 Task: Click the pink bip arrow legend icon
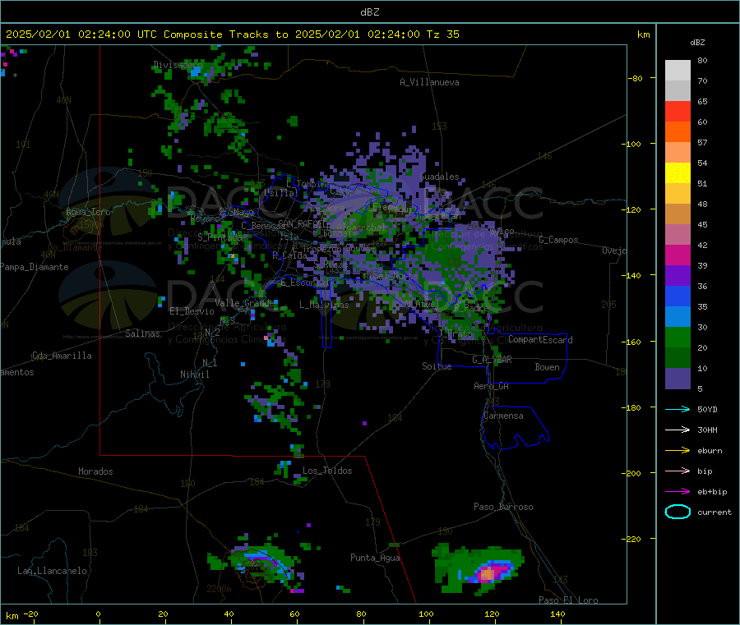point(678,471)
